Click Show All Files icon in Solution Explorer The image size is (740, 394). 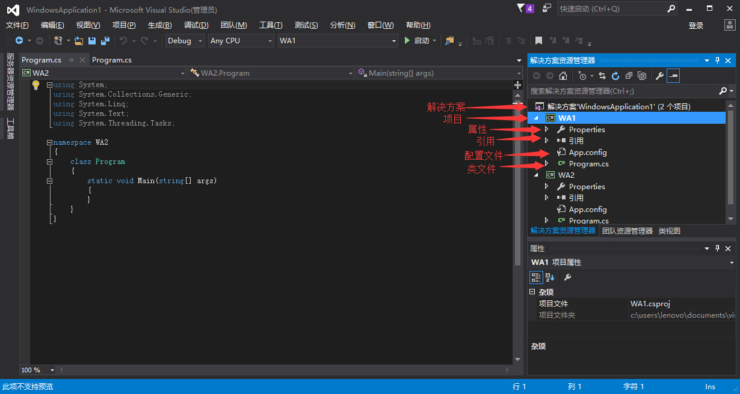coord(642,76)
